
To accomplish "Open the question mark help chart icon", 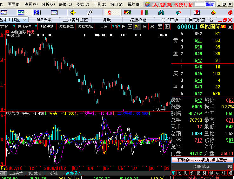I will (x=197, y=12).
